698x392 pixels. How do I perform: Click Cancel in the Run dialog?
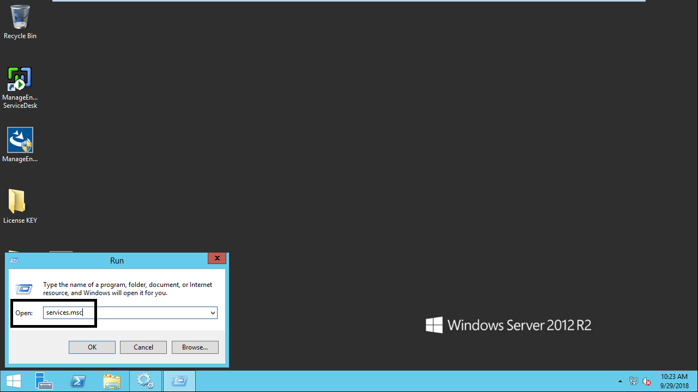[x=143, y=347]
